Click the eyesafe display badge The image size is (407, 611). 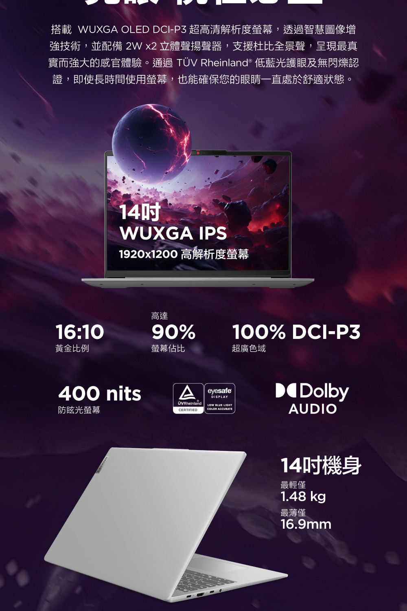tap(220, 398)
